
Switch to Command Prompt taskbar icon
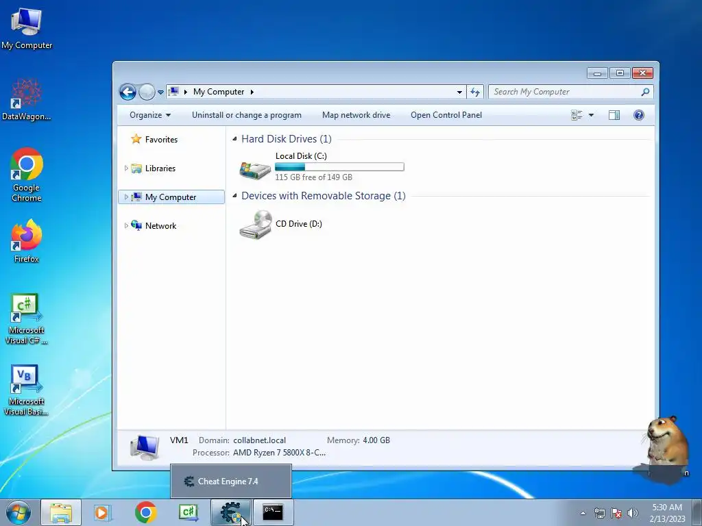(273, 512)
